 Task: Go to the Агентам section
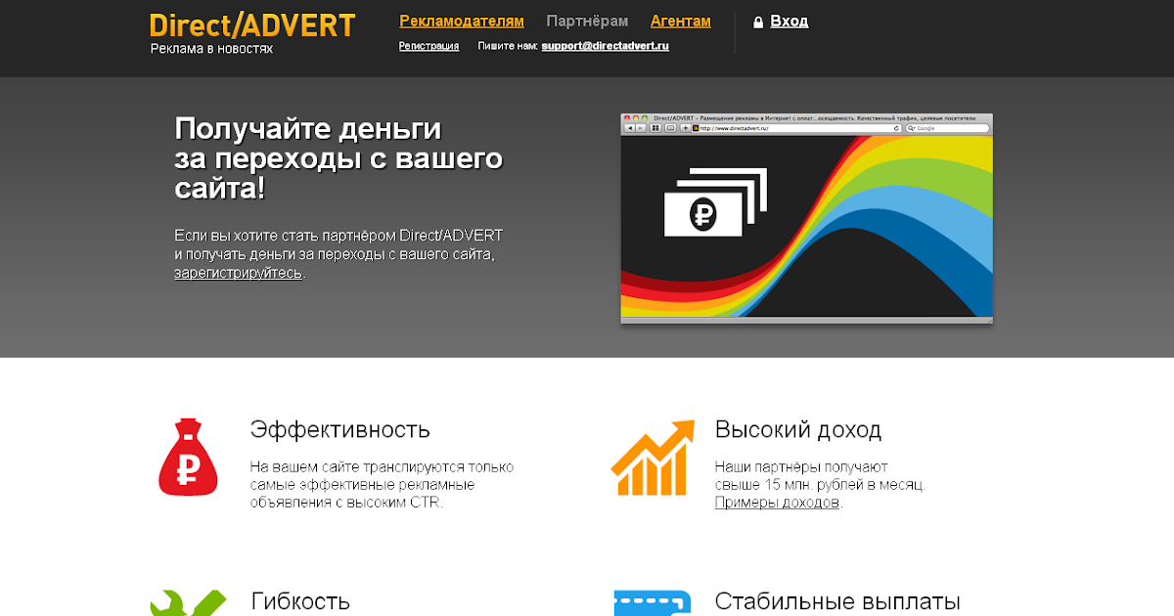tap(680, 22)
